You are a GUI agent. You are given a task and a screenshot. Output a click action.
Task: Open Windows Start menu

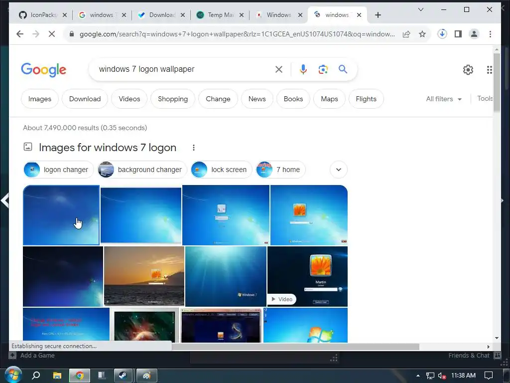(13, 375)
